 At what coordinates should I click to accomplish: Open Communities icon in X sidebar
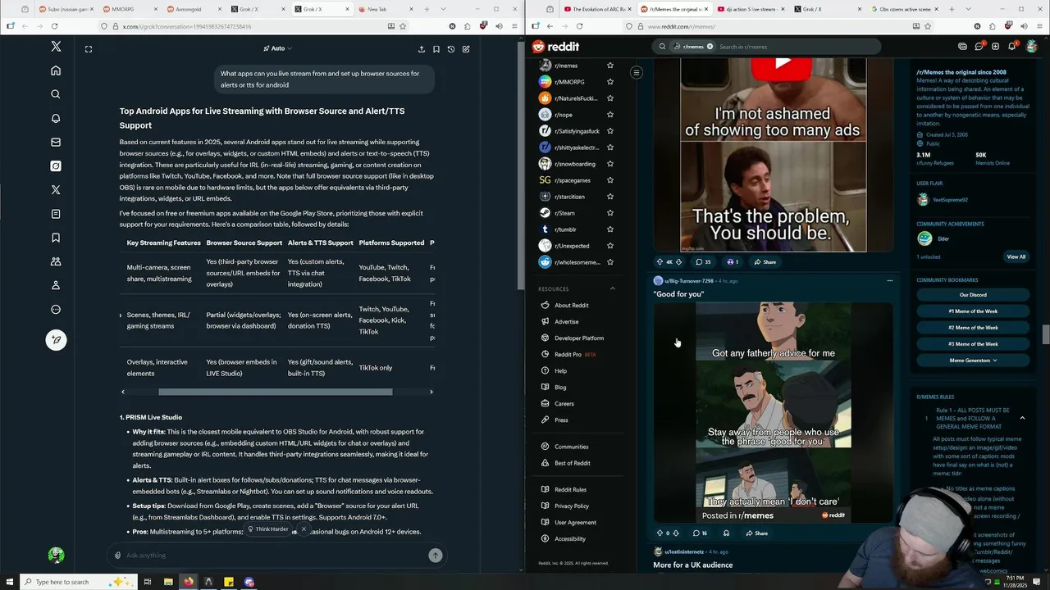click(x=56, y=261)
